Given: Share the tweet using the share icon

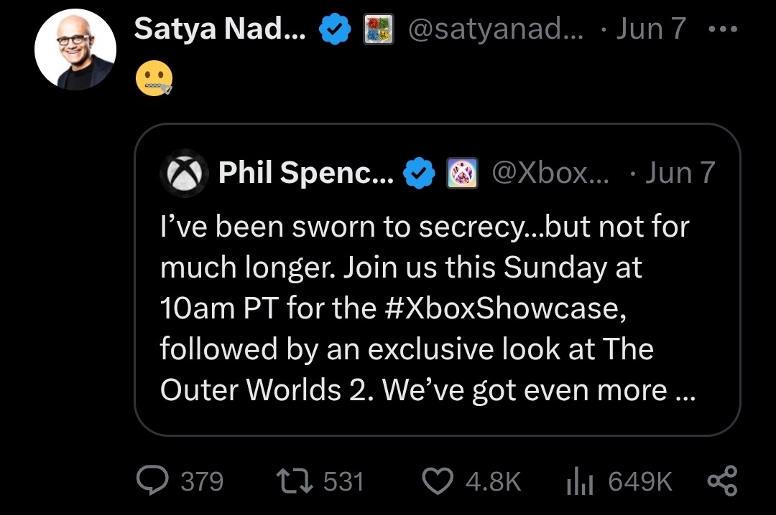Looking at the screenshot, I should click(722, 481).
